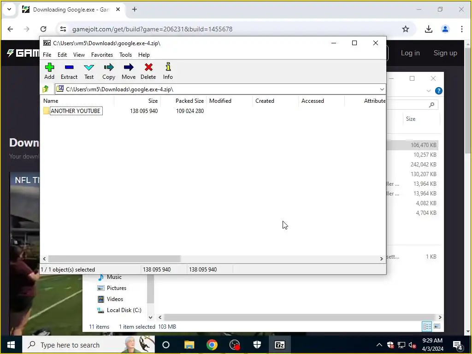Viewport: 472px width, 354px height.
Task: Open a new Chrome tab
Action: tap(135, 9)
